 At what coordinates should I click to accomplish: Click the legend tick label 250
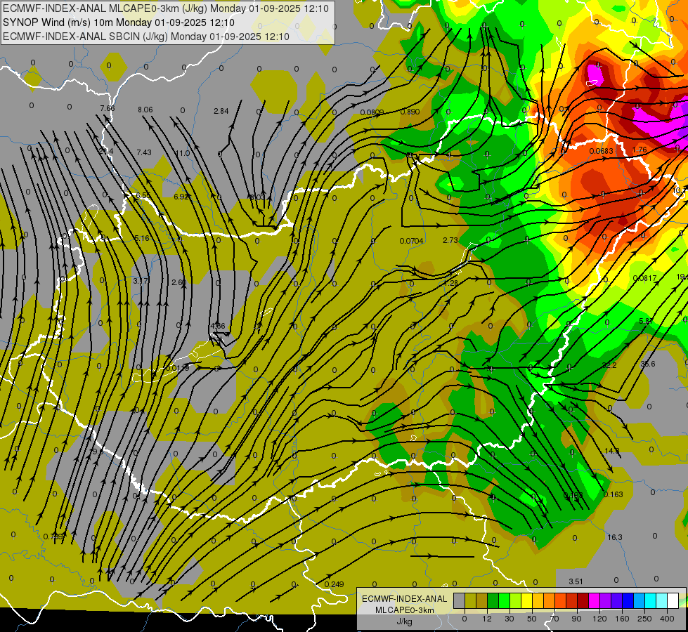[644, 619]
